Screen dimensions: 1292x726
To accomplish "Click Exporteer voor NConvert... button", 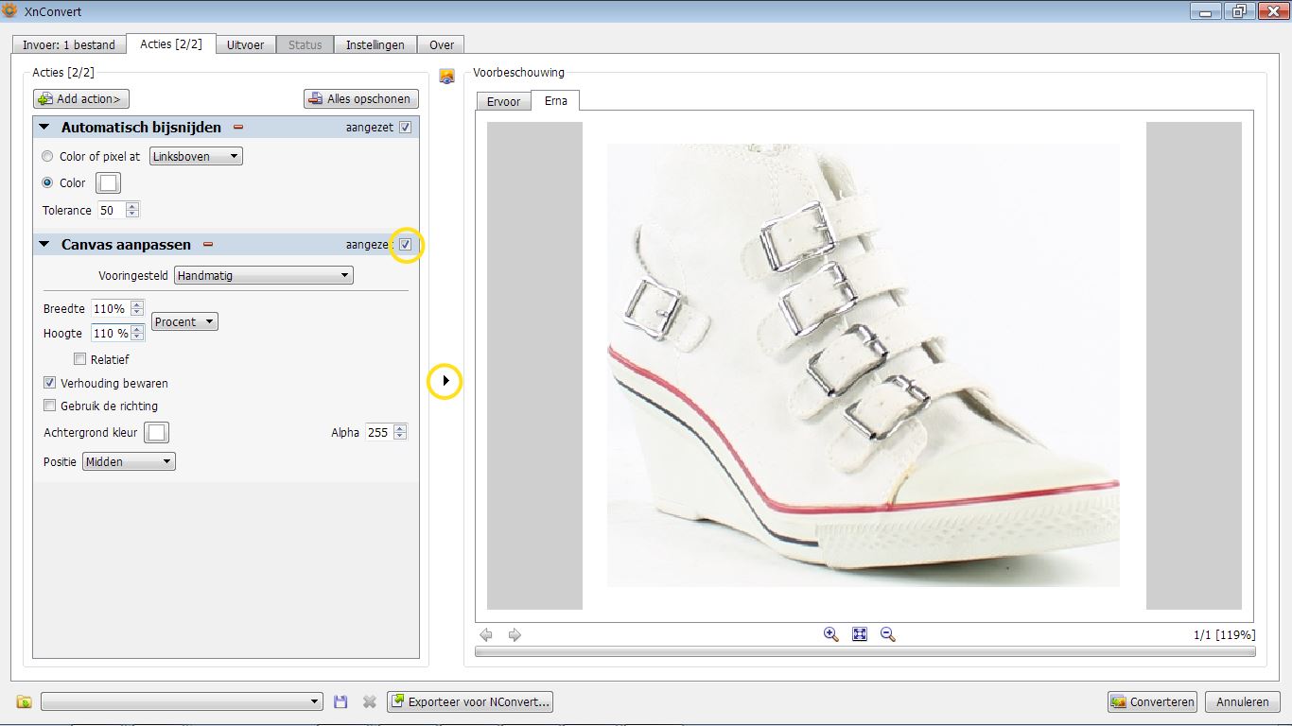I will pyautogui.click(x=470, y=702).
